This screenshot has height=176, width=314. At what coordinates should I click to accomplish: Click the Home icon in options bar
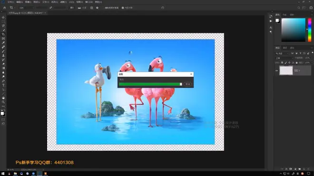pos(4,8)
